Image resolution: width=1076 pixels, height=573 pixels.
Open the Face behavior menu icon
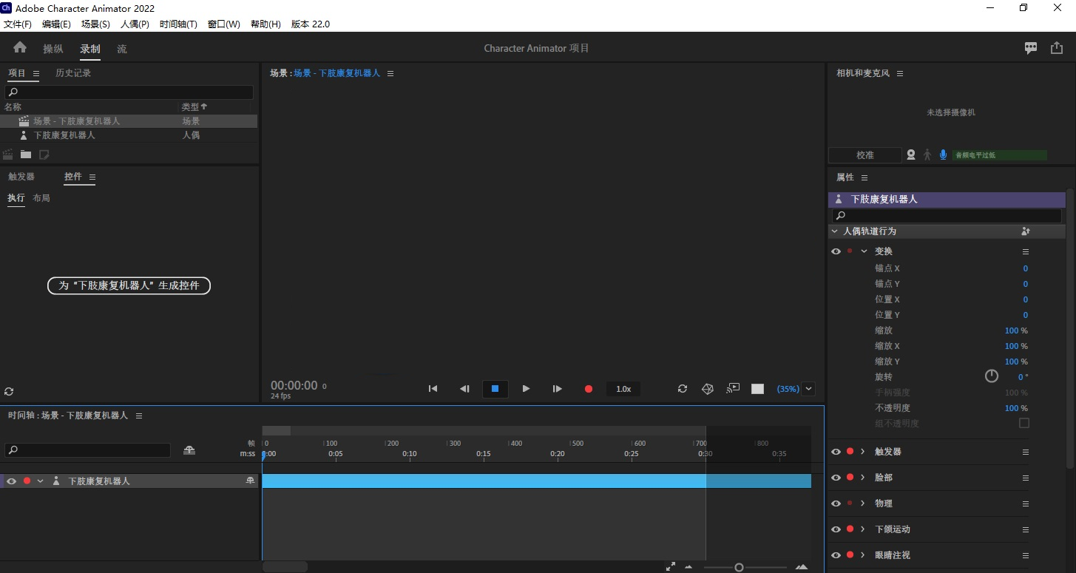(1026, 478)
